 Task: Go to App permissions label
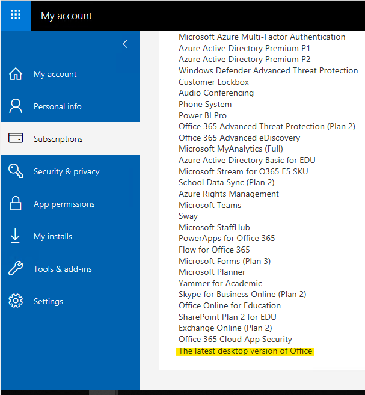pyautogui.click(x=64, y=204)
